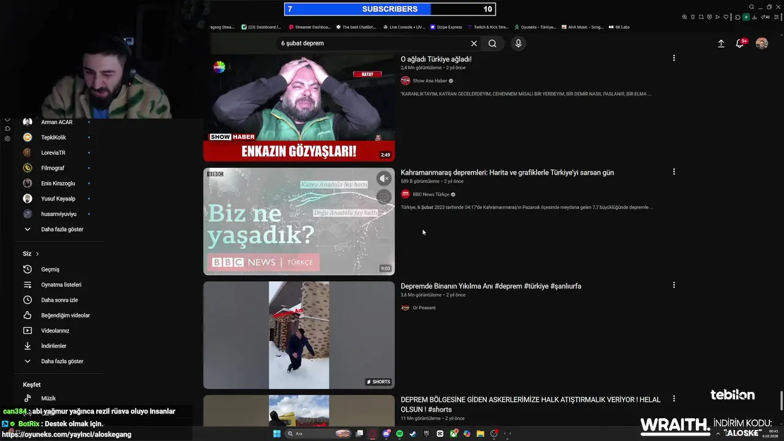Switch to 'AHA Music - Song...' browser tab
784x441 pixels.
(582, 27)
